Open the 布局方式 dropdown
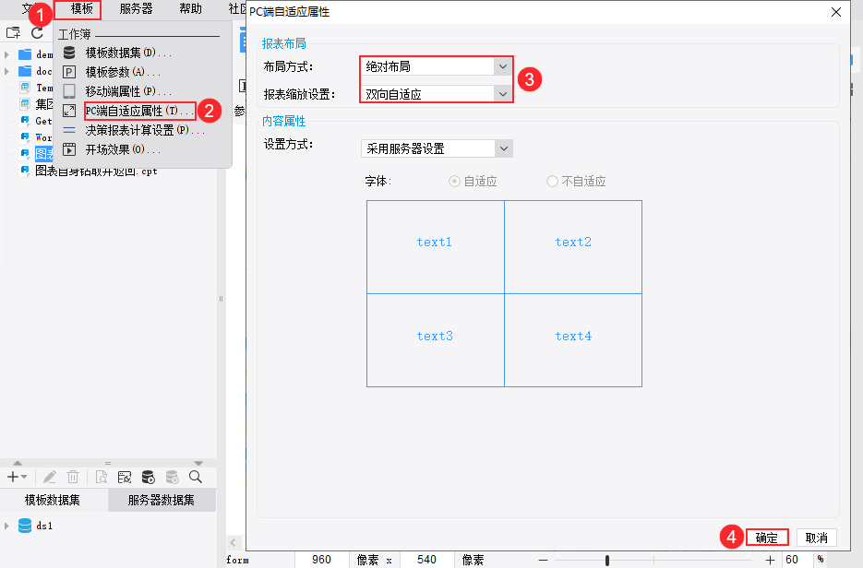Screen dimensions: 863x568 pos(502,66)
